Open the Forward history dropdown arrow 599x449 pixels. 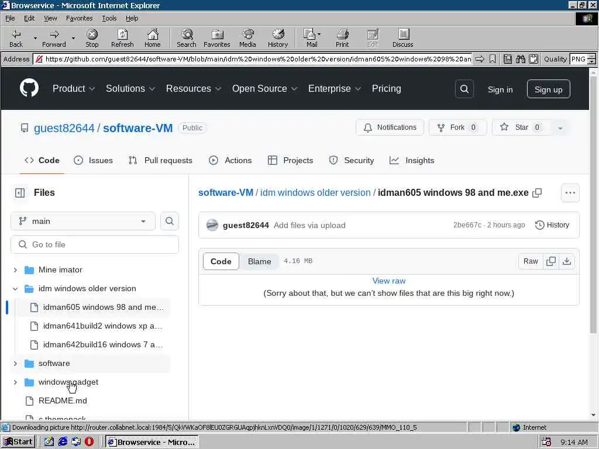point(73,38)
